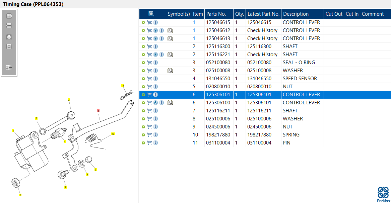
Task: Open the four-square thumbnail grid view
Action: pyautogui.click(x=9, y=37)
